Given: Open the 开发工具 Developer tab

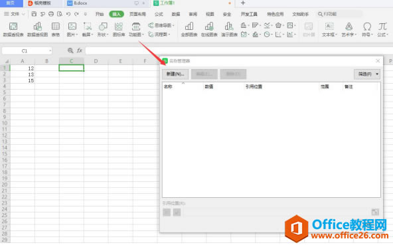Looking at the screenshot, I should coord(249,14).
